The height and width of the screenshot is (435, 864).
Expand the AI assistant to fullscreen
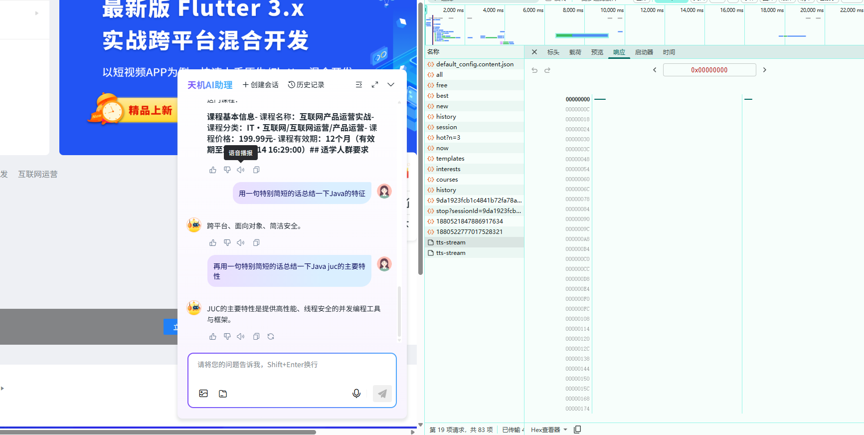coord(375,85)
